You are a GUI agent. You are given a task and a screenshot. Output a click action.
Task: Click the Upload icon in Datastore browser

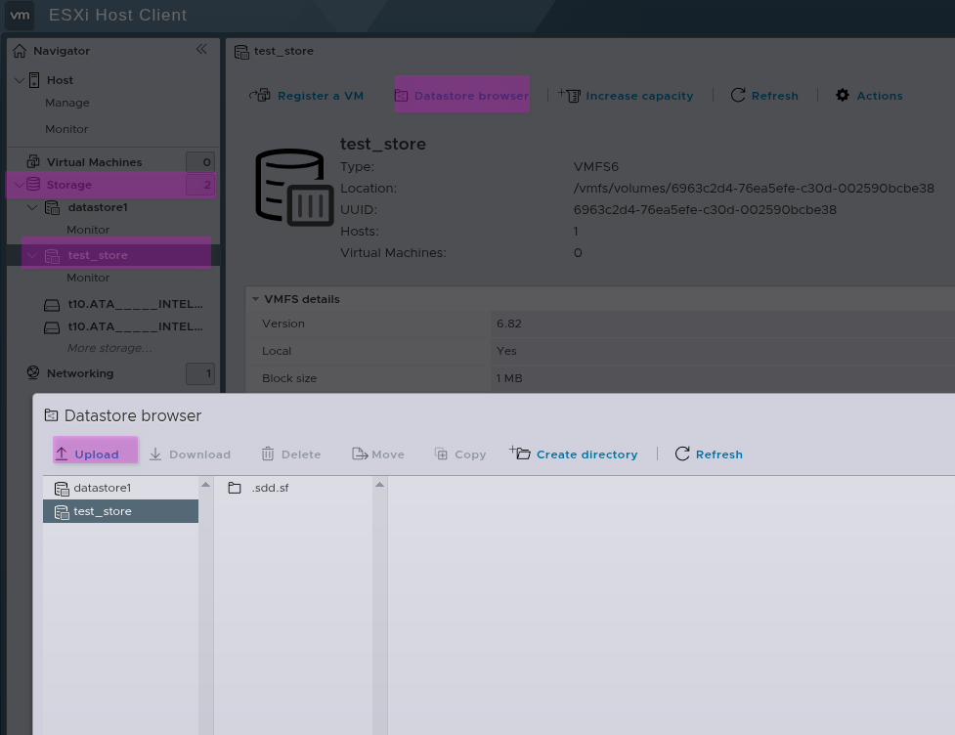62,454
